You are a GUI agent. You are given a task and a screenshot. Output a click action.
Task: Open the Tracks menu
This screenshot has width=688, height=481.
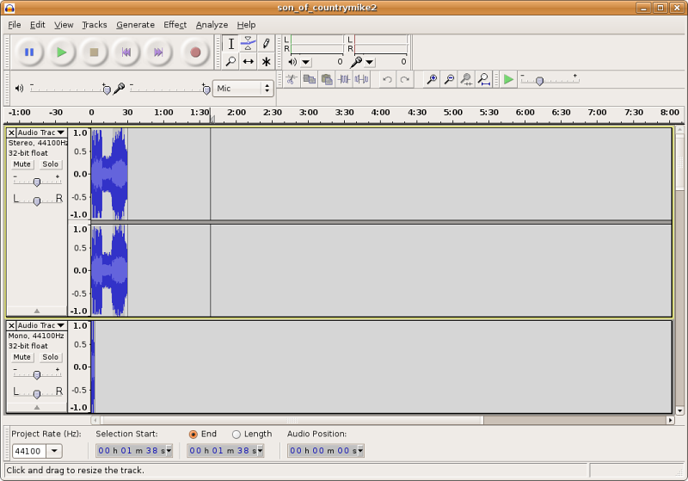coord(95,25)
